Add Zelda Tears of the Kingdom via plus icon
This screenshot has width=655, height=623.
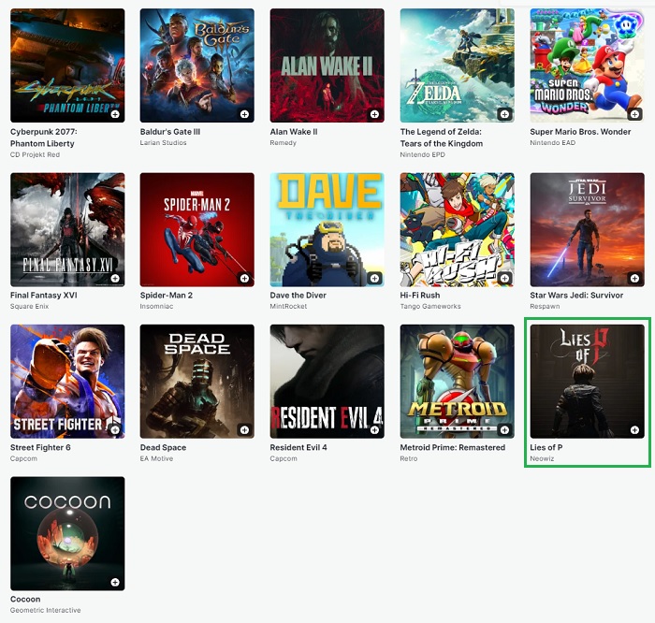[x=504, y=114]
